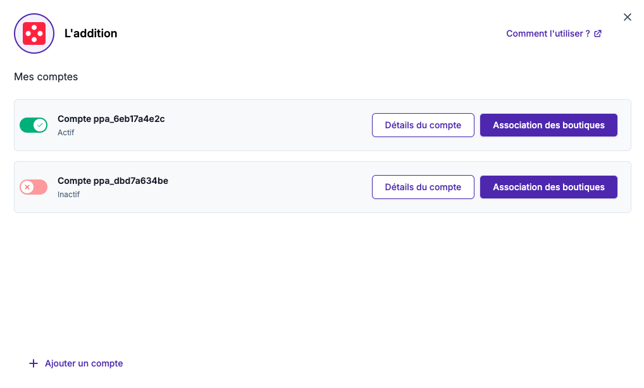The width and height of the screenshot is (644, 388).
Task: Open Détails du compte for ppa_6eb17a4e2c
Action: pyautogui.click(x=423, y=125)
